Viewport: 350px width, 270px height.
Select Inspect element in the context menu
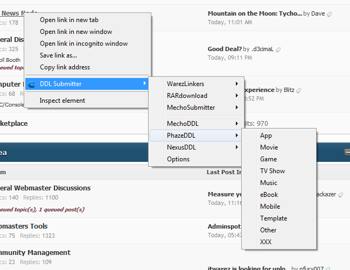pos(62,101)
